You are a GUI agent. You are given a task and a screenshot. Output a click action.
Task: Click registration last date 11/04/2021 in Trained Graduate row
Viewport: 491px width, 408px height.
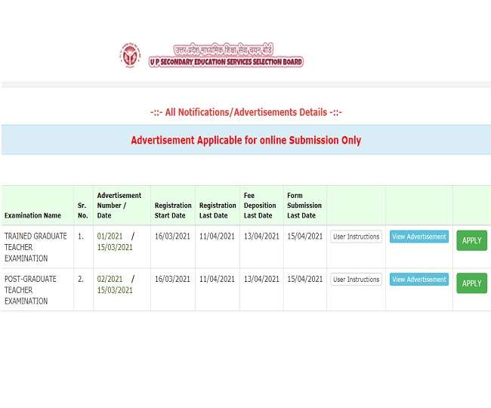pyautogui.click(x=217, y=236)
